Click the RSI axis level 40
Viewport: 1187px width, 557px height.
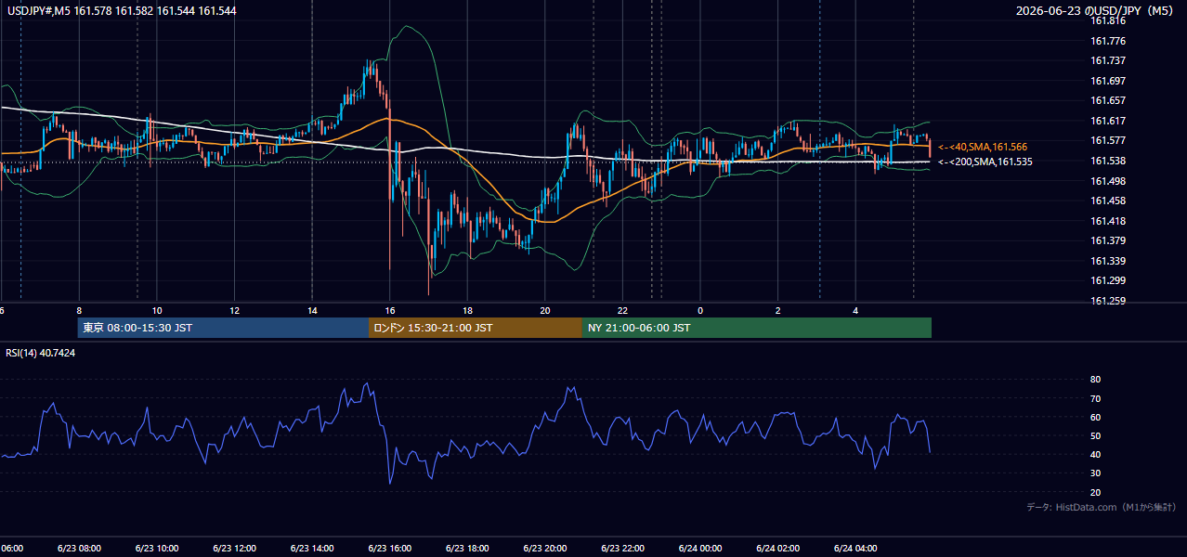tap(1096, 454)
